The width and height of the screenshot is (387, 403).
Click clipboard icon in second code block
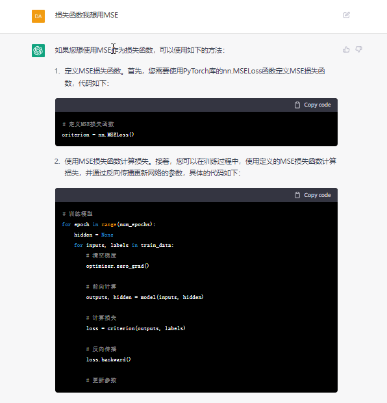pyautogui.click(x=297, y=195)
